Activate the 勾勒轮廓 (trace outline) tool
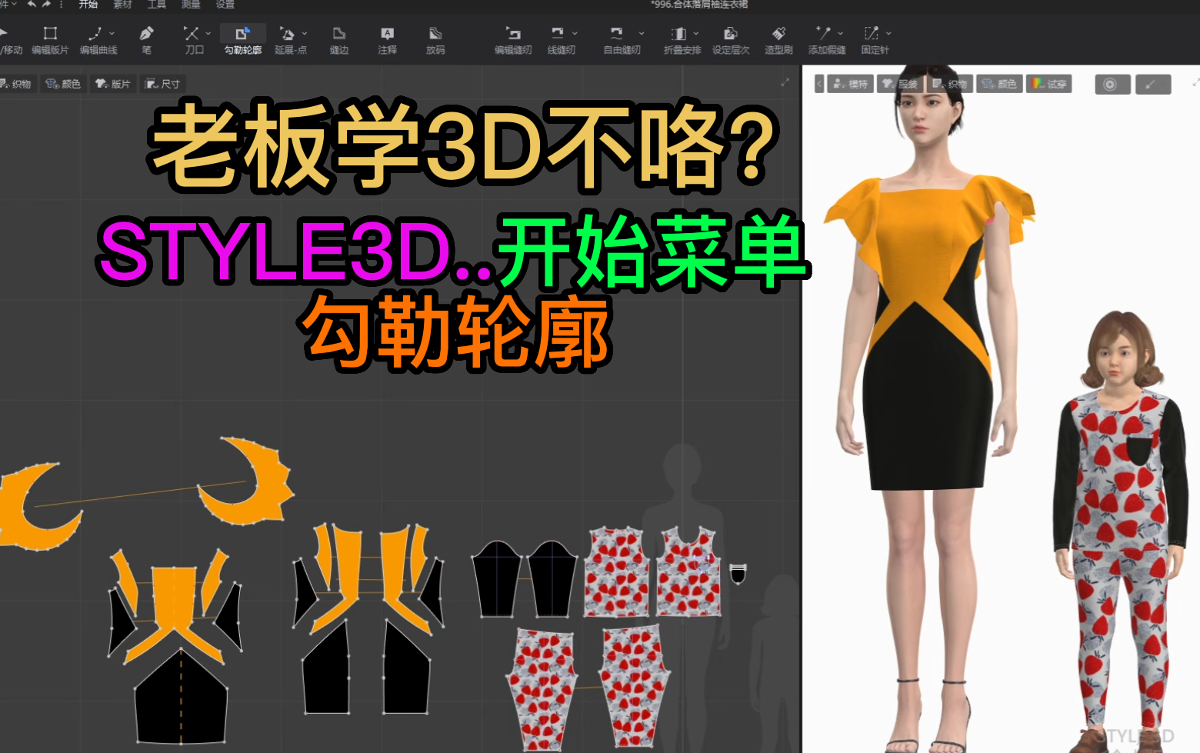1200x753 pixels. [x=242, y=40]
